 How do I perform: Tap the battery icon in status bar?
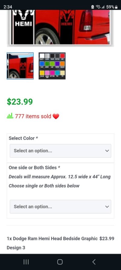click(116, 7)
